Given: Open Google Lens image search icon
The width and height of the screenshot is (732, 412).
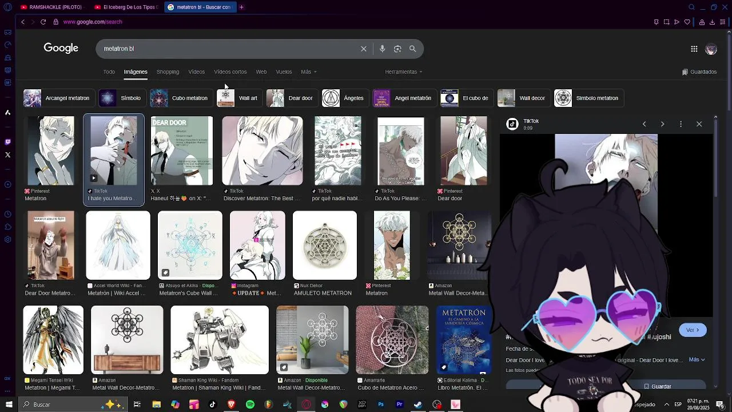Looking at the screenshot, I should (397, 49).
